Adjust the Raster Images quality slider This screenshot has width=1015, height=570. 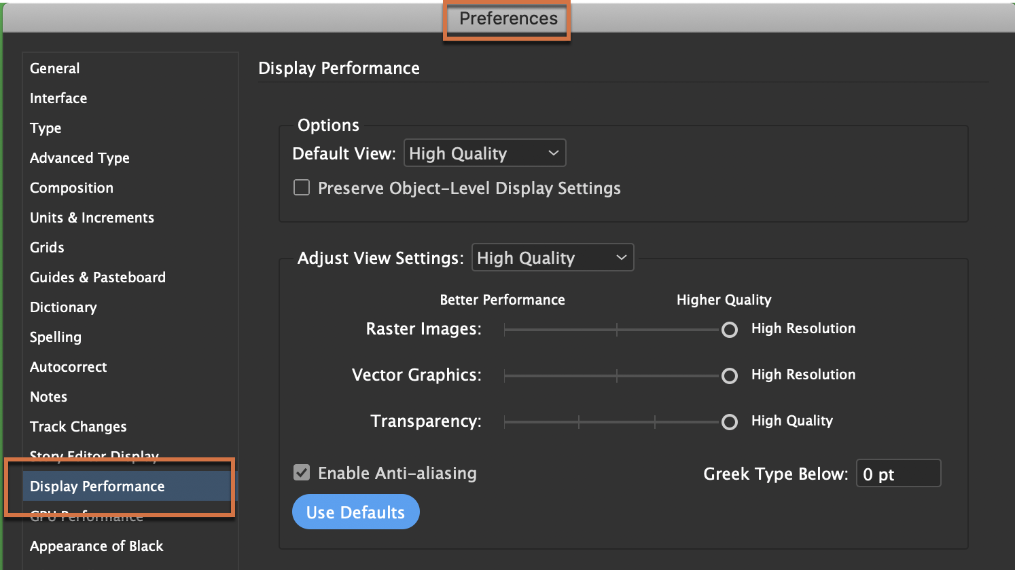tap(729, 330)
